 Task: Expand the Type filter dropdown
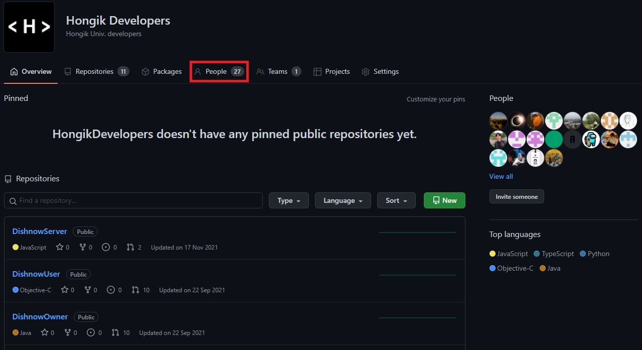(289, 200)
